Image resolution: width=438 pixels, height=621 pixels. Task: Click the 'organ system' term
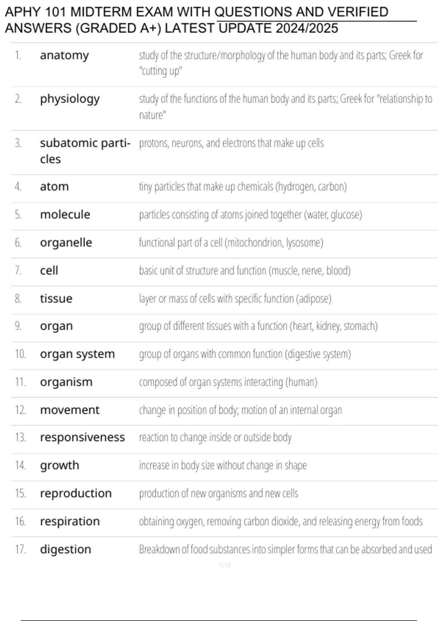click(77, 354)
